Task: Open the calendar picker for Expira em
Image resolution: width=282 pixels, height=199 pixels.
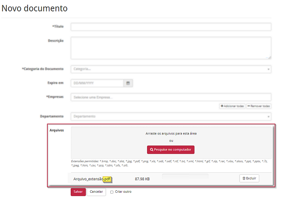Action: [x=128, y=83]
